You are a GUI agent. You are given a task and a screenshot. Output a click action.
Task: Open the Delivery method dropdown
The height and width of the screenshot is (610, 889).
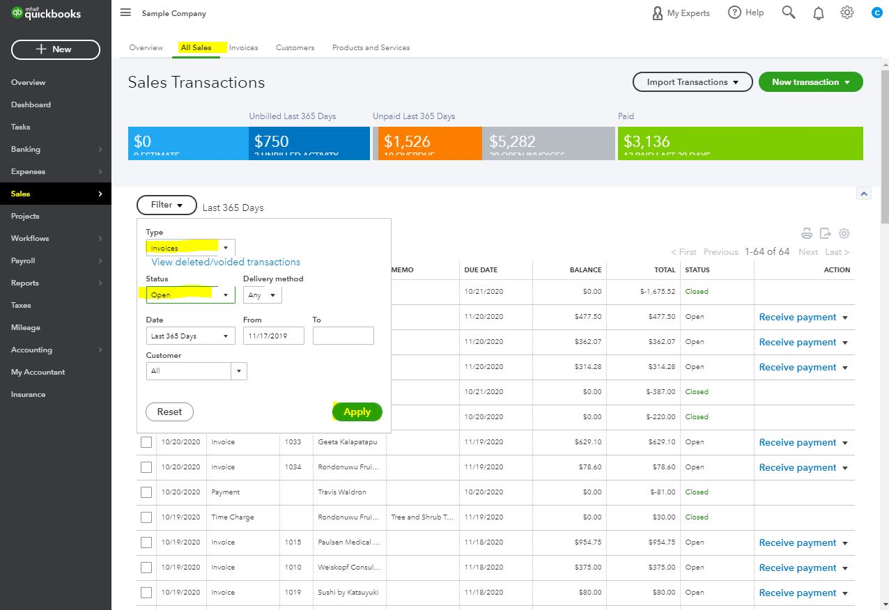coord(263,295)
